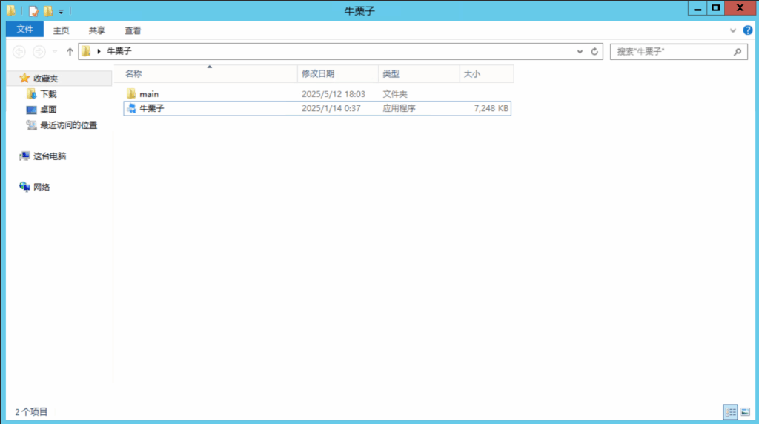Open 最近访问的位置 in the sidebar
759x424 pixels.
[69, 125]
